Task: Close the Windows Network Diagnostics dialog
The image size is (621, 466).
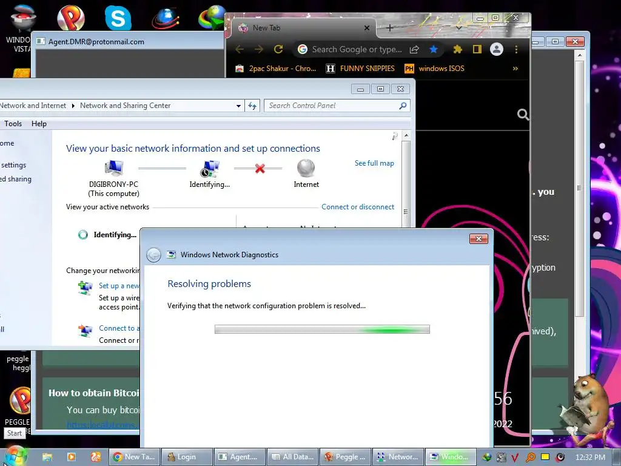Action: (478, 238)
